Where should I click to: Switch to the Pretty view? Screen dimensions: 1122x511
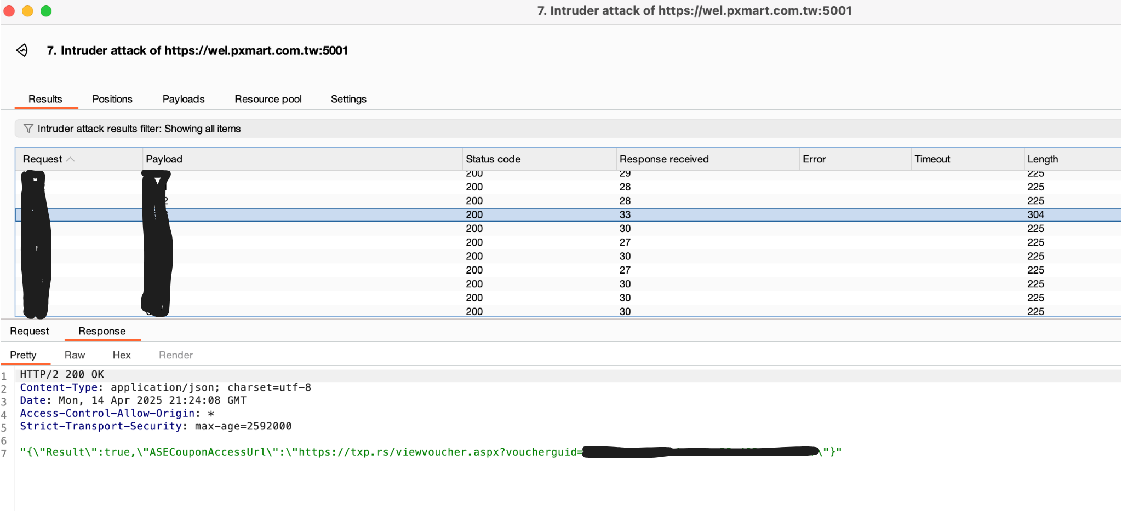[23, 355]
